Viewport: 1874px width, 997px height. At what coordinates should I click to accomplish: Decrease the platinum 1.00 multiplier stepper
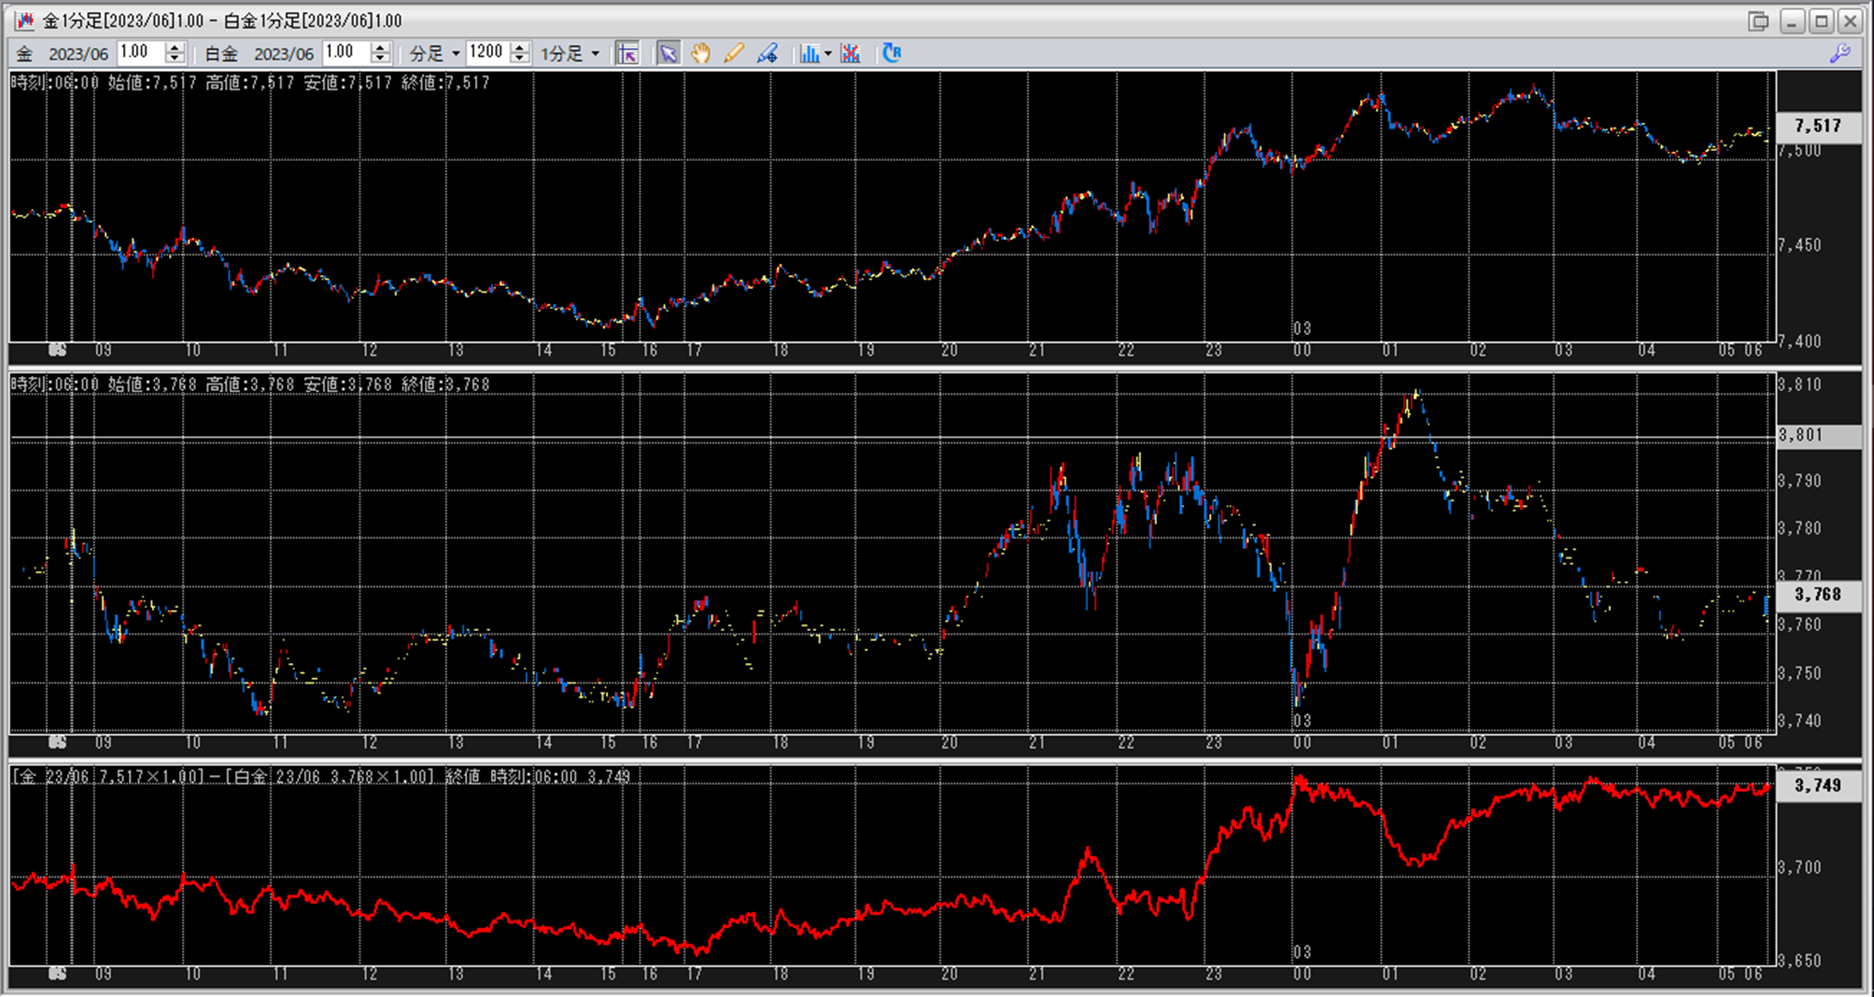click(380, 59)
